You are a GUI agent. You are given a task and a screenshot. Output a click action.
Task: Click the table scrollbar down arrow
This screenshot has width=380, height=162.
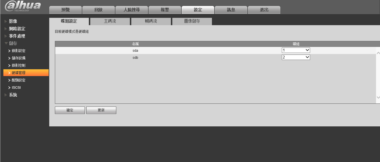click(x=378, y=97)
